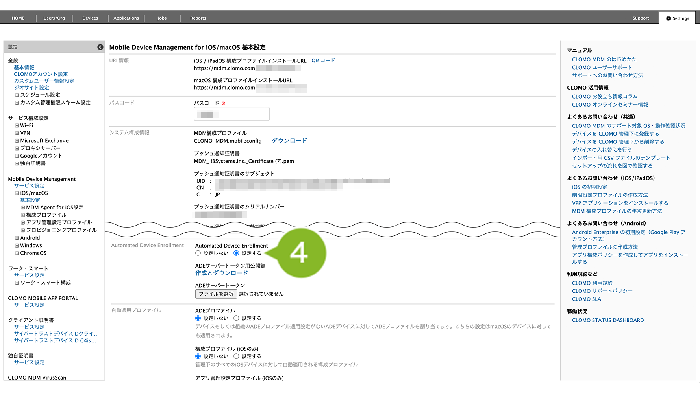Screen dimensions: 700x393
Task: Open CLOMO SLA link
Action: 587,299
